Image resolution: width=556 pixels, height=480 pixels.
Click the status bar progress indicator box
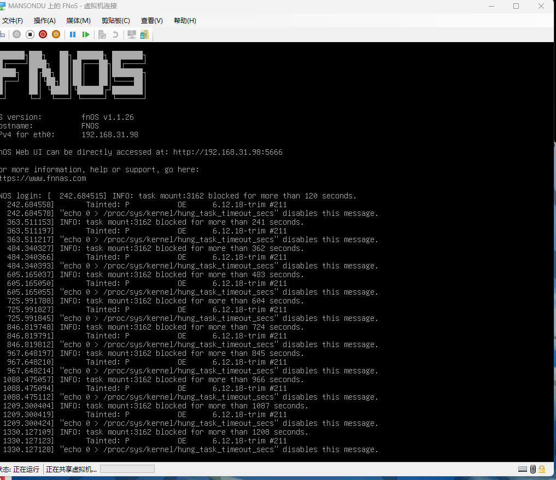127,469
